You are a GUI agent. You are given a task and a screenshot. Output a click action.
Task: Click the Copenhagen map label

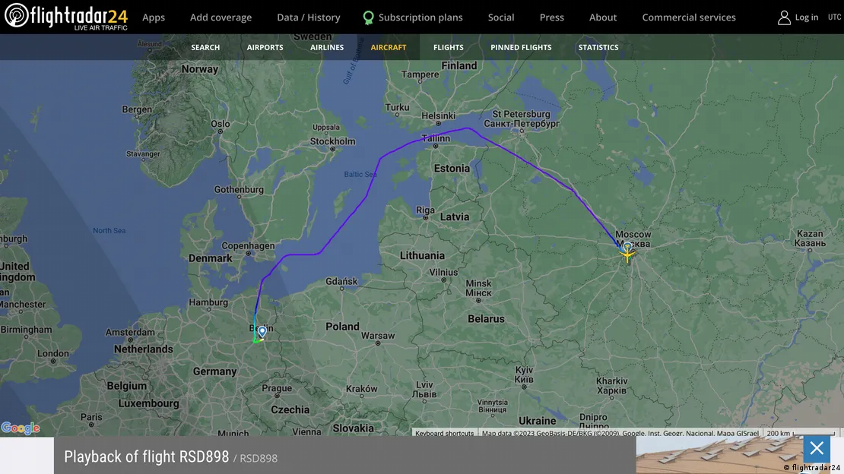pyautogui.click(x=248, y=246)
